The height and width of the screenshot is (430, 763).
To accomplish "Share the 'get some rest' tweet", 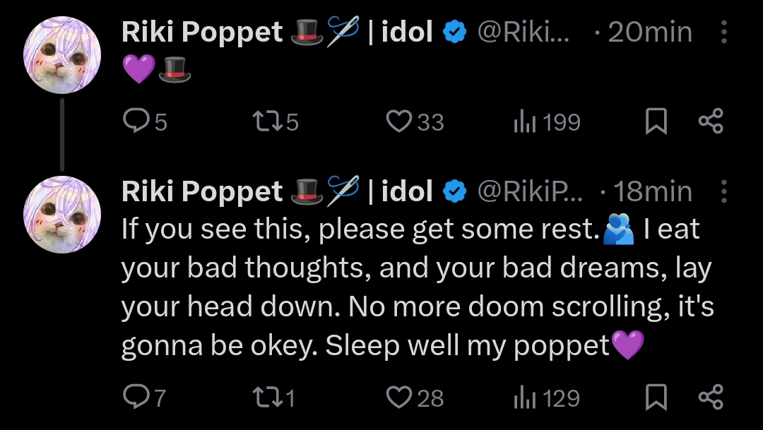I will (710, 398).
